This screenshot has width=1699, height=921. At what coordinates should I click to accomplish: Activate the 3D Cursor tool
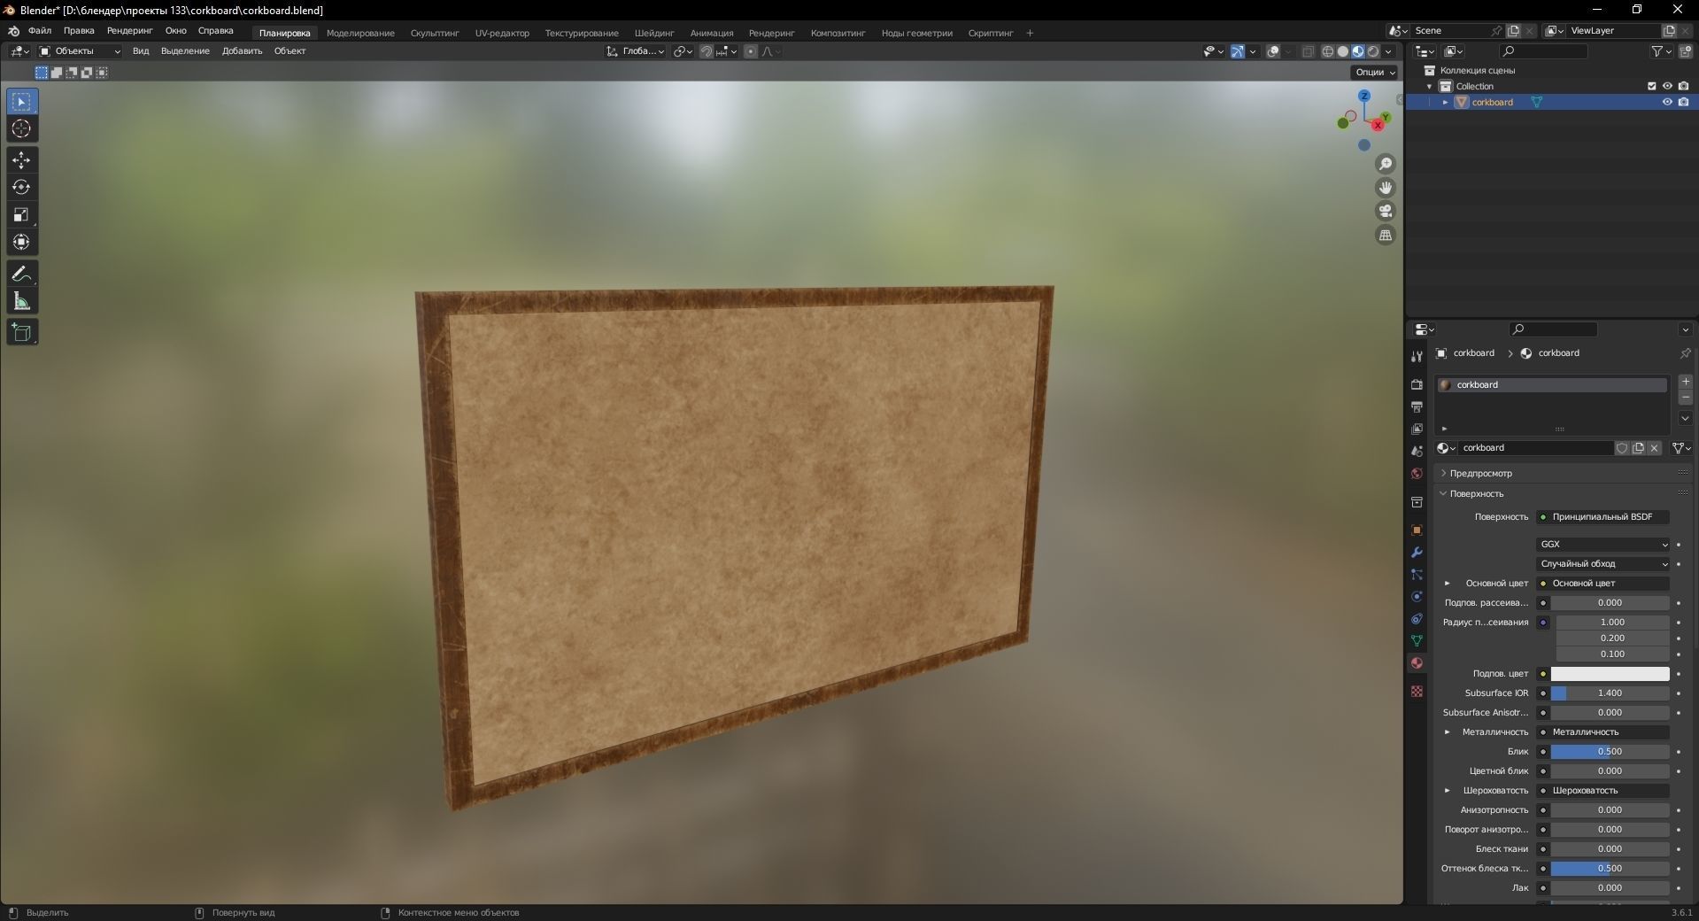[22, 129]
